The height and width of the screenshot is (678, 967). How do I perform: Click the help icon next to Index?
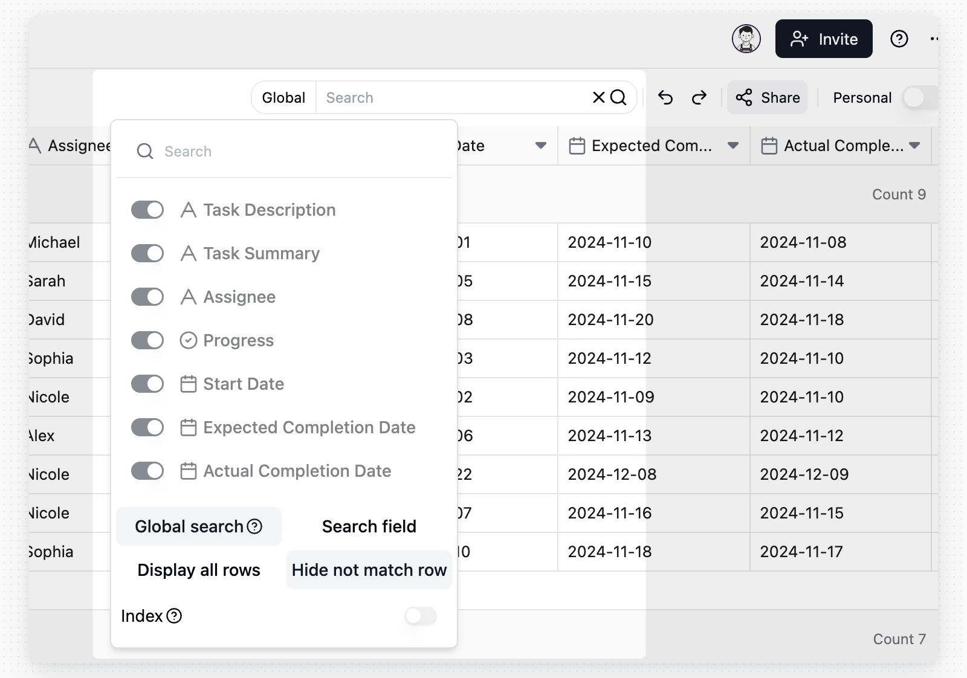(x=174, y=616)
